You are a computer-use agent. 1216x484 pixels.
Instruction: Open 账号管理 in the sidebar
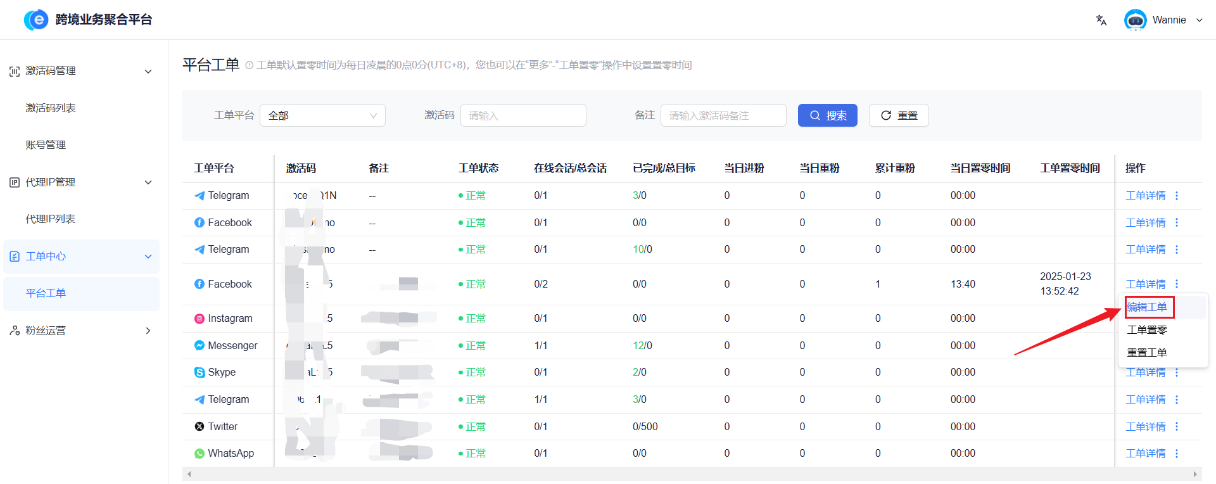click(46, 145)
